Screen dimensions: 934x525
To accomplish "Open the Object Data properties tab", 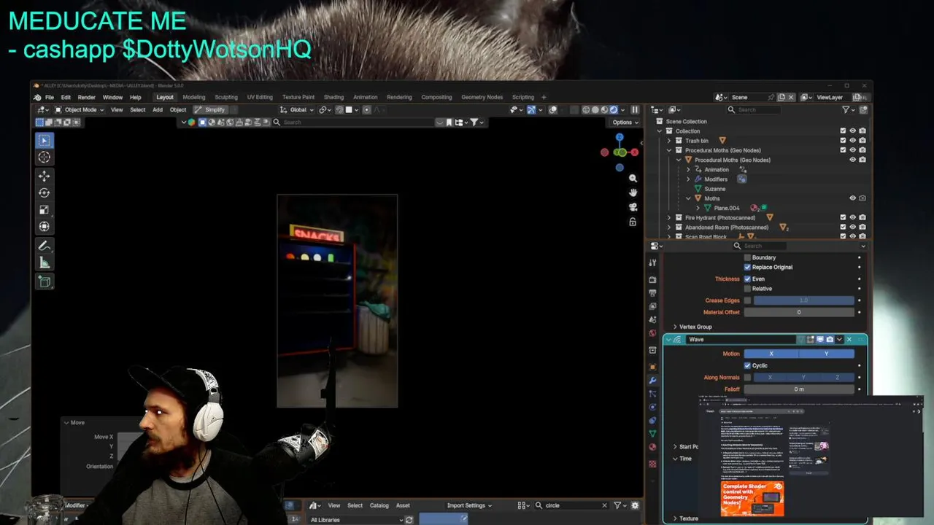I will (652, 434).
